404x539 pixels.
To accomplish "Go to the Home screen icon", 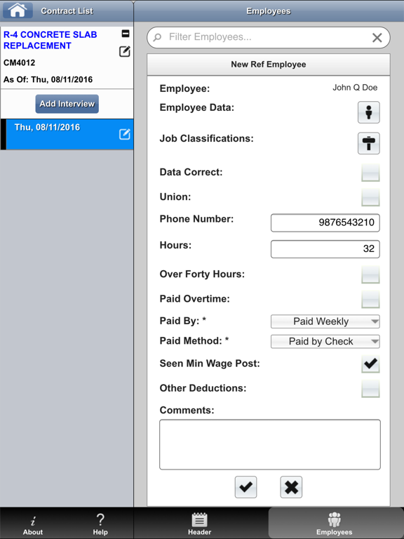I will coord(18,11).
